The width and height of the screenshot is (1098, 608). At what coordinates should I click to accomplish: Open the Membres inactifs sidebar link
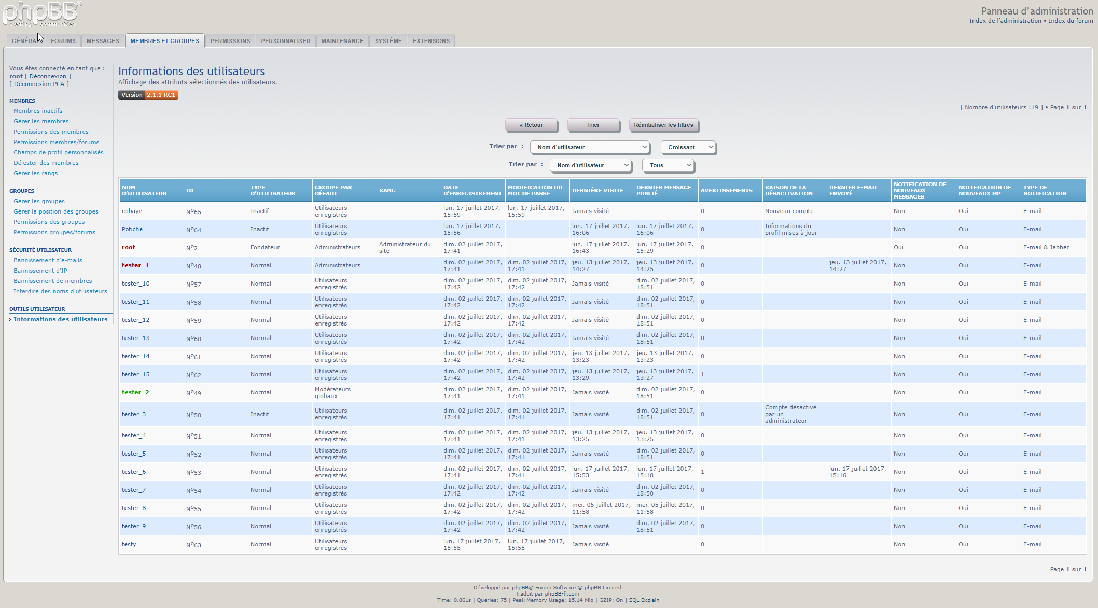click(x=38, y=111)
